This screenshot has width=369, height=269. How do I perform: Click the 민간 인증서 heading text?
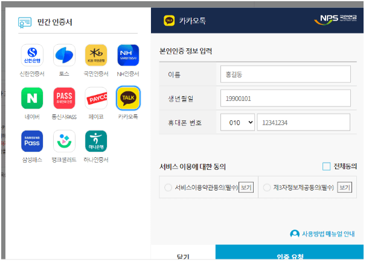point(54,22)
